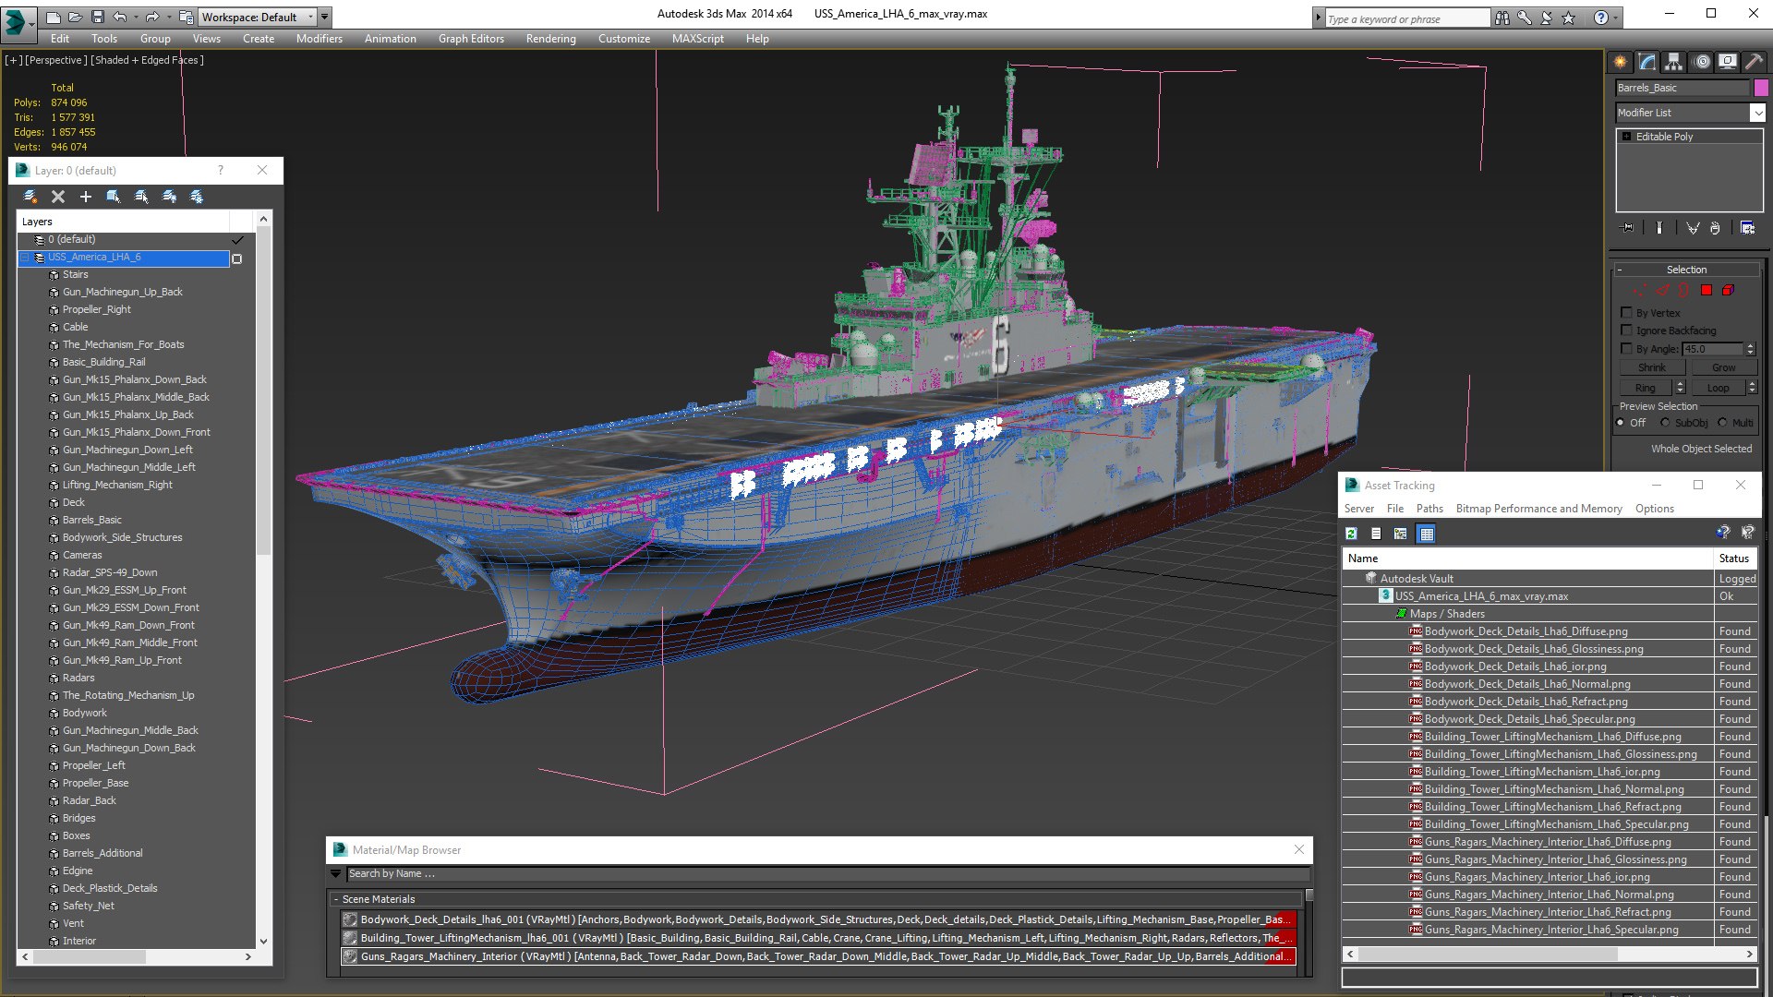Click Pin Stack icon below modifier stack

(x=1627, y=228)
